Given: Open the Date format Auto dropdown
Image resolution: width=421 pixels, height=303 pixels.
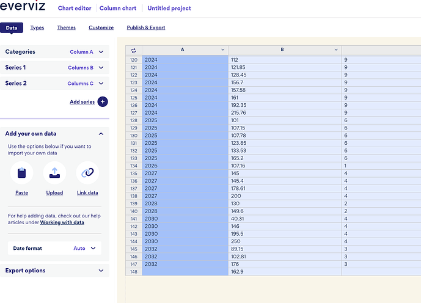Looking at the screenshot, I should (93, 249).
